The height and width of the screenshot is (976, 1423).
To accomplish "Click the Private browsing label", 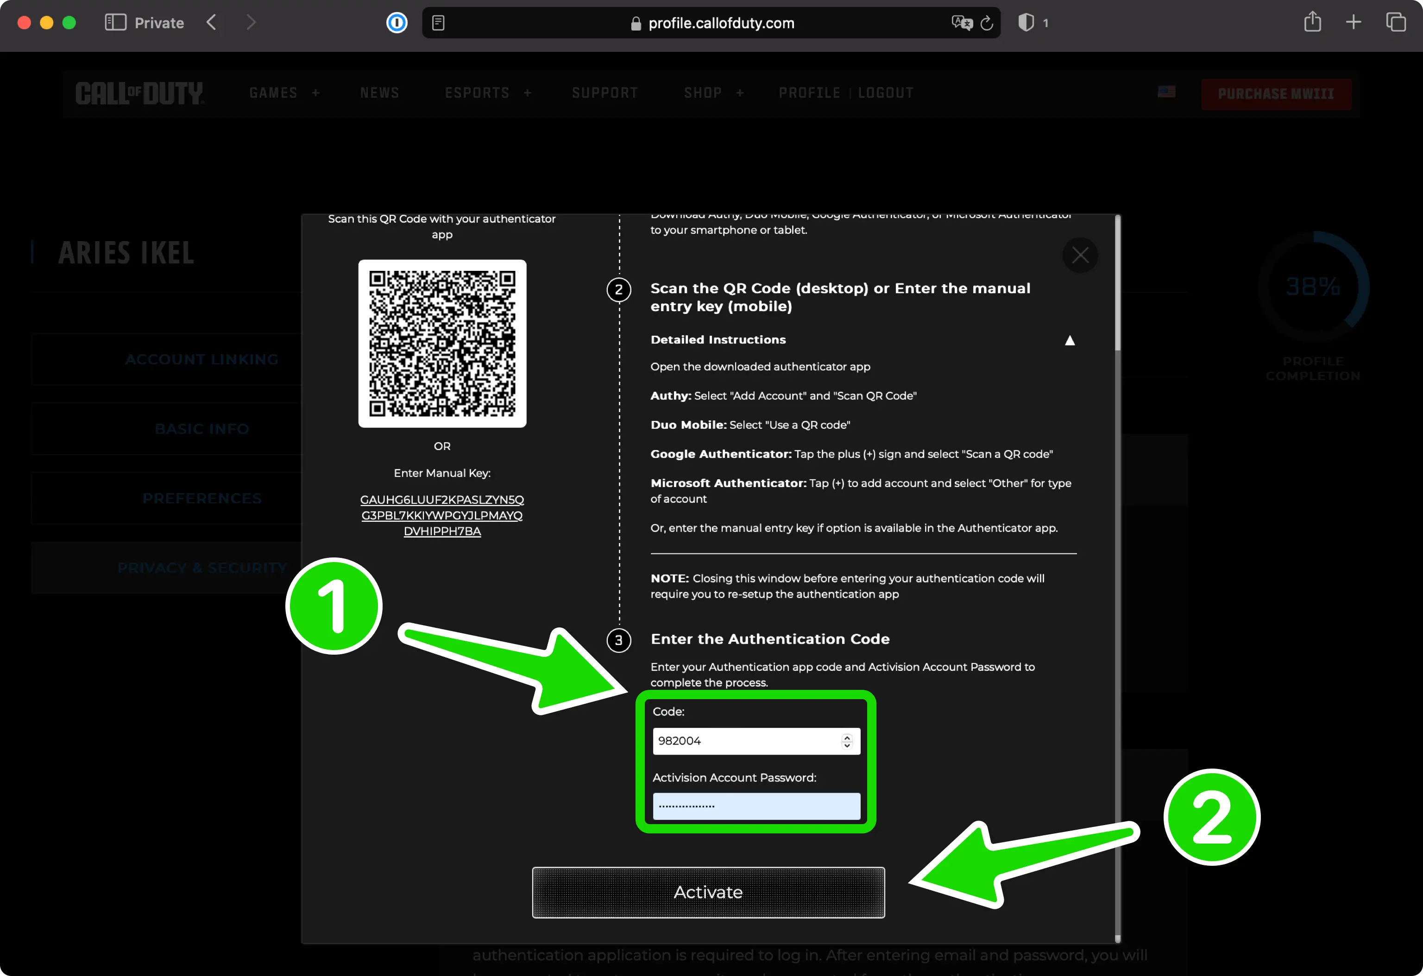I will pyautogui.click(x=159, y=23).
